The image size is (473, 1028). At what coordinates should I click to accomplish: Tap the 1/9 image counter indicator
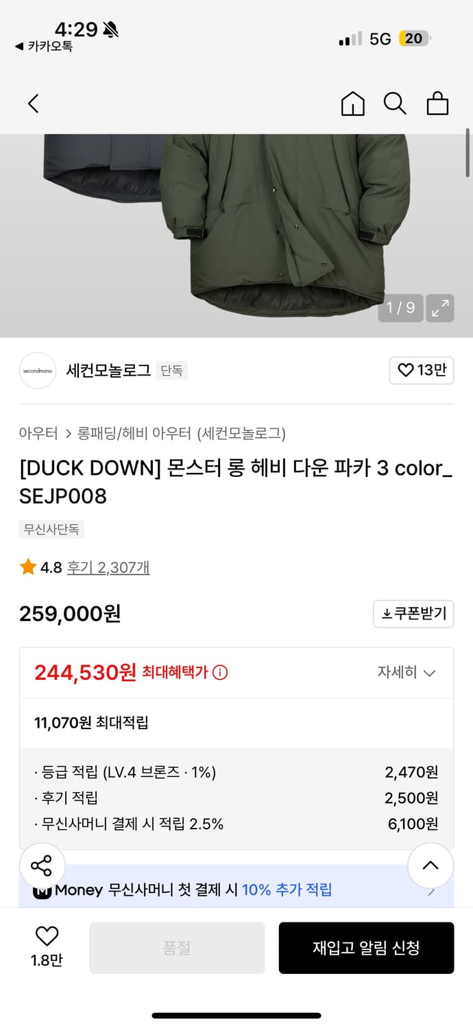pos(400,308)
